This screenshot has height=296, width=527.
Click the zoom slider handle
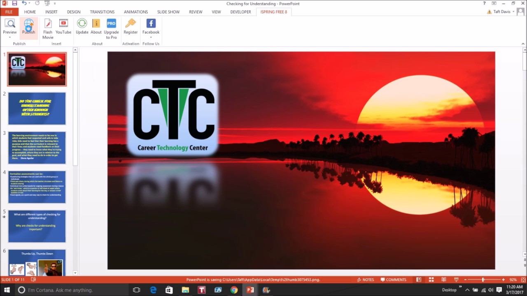coord(483,280)
